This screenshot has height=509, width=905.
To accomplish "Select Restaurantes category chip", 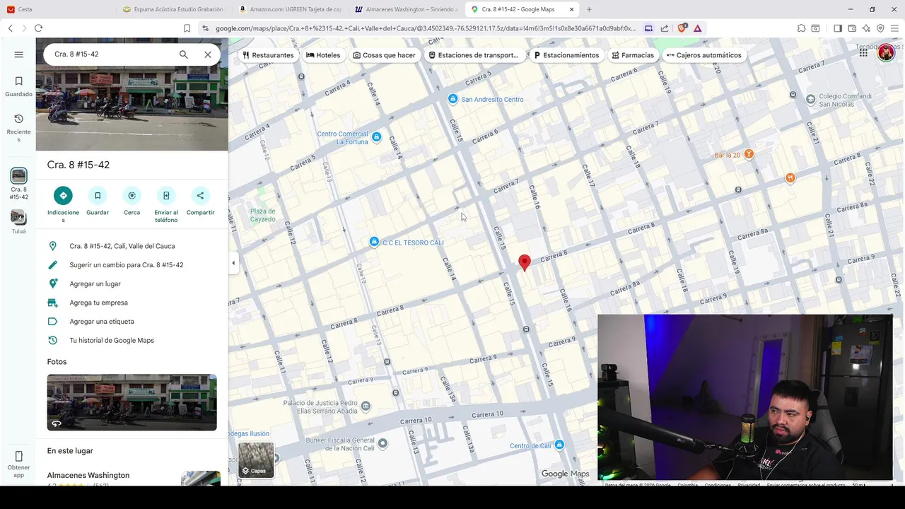I will [268, 55].
